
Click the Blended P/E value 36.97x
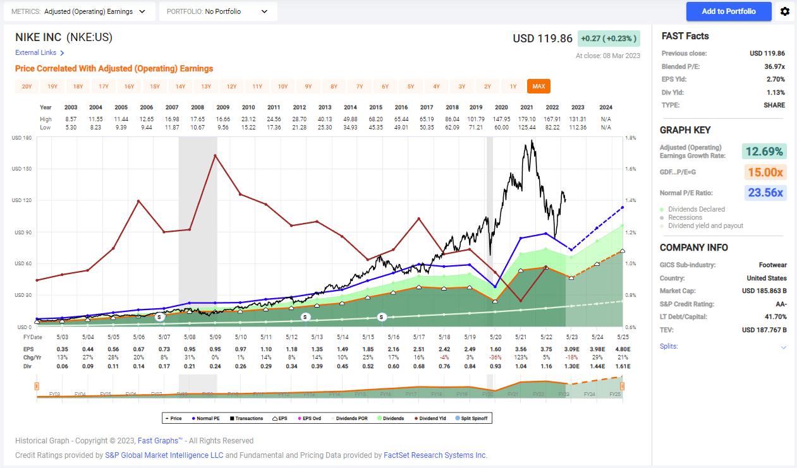(x=774, y=66)
